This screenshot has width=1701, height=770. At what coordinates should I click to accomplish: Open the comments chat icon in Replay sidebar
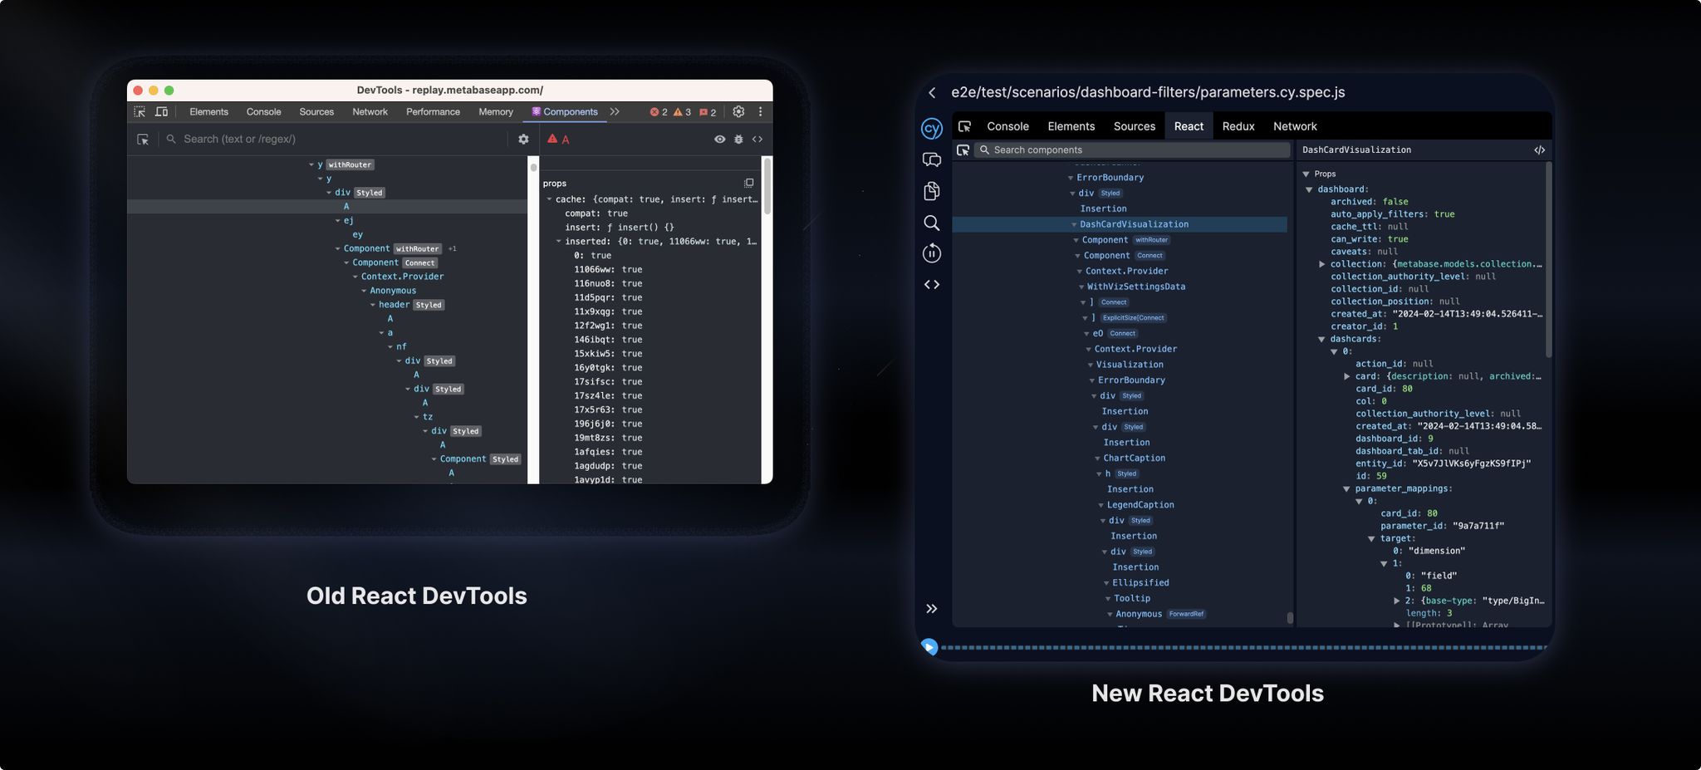click(932, 159)
